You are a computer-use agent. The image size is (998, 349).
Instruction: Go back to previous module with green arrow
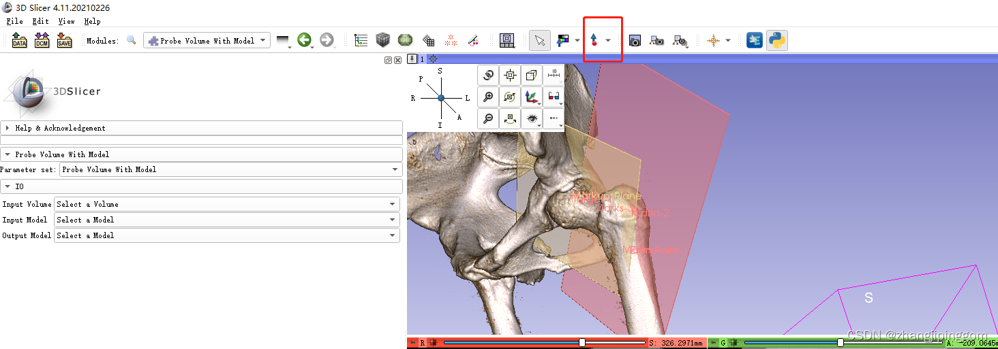click(305, 41)
